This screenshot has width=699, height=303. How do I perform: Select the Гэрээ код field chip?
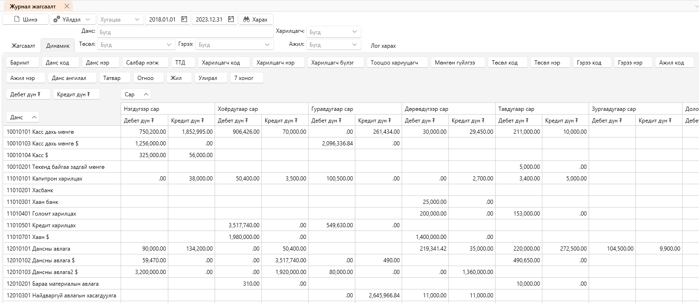click(592, 63)
